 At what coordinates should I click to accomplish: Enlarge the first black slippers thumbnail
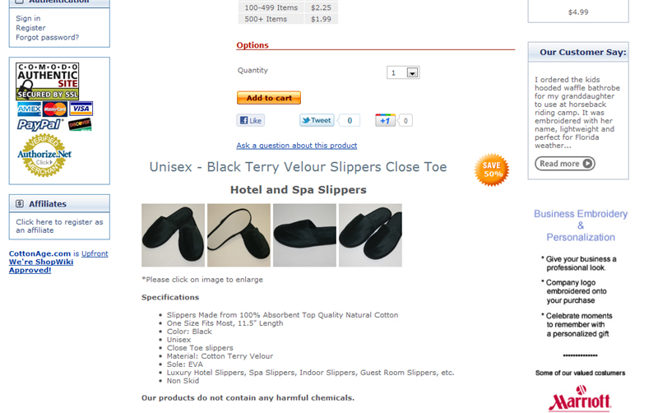(x=173, y=235)
